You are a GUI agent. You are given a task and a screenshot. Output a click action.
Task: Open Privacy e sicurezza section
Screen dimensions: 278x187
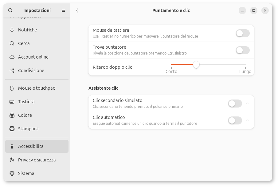tap(37, 160)
